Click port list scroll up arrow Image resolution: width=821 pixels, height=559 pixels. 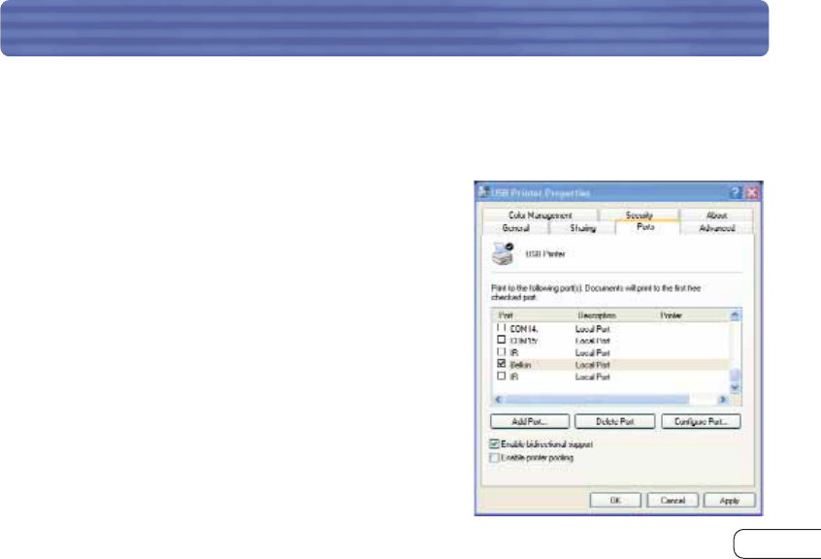click(735, 315)
